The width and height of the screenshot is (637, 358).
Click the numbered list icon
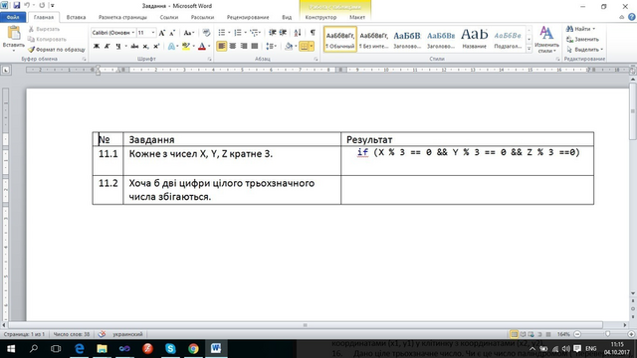[x=238, y=33]
